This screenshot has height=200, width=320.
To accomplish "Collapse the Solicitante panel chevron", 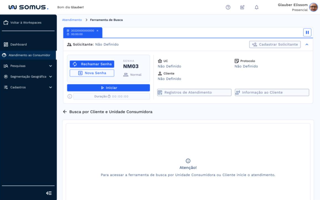I will click(x=307, y=44).
